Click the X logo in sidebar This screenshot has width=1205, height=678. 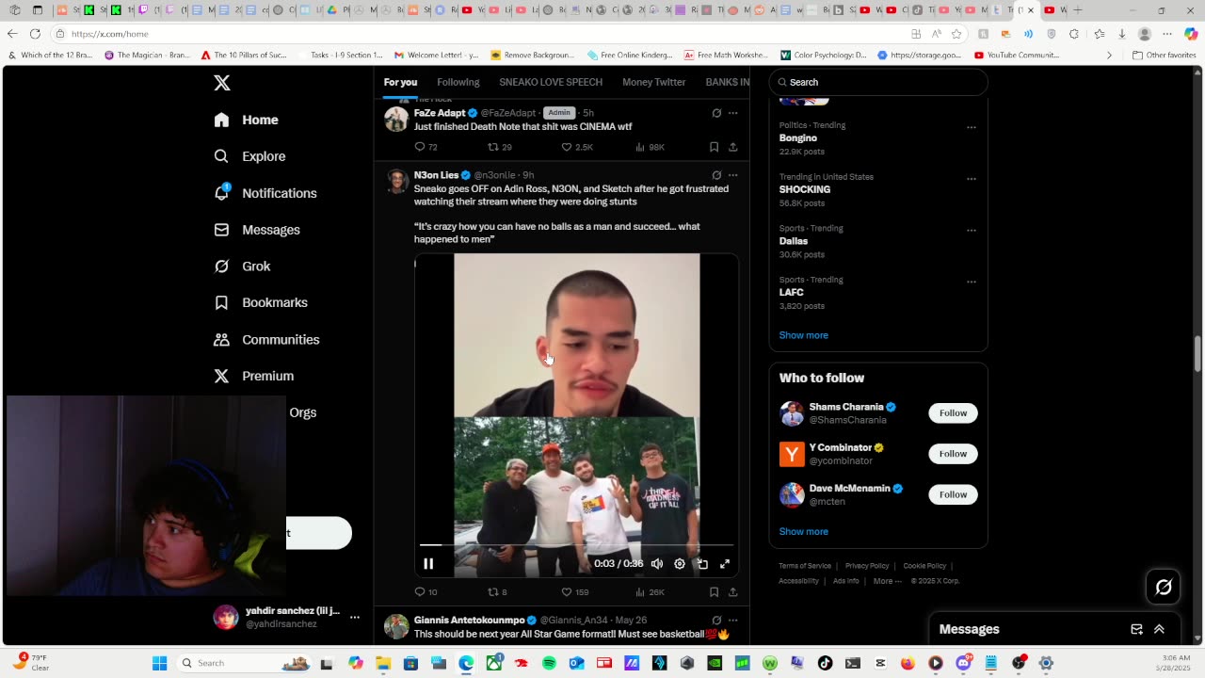click(x=222, y=83)
